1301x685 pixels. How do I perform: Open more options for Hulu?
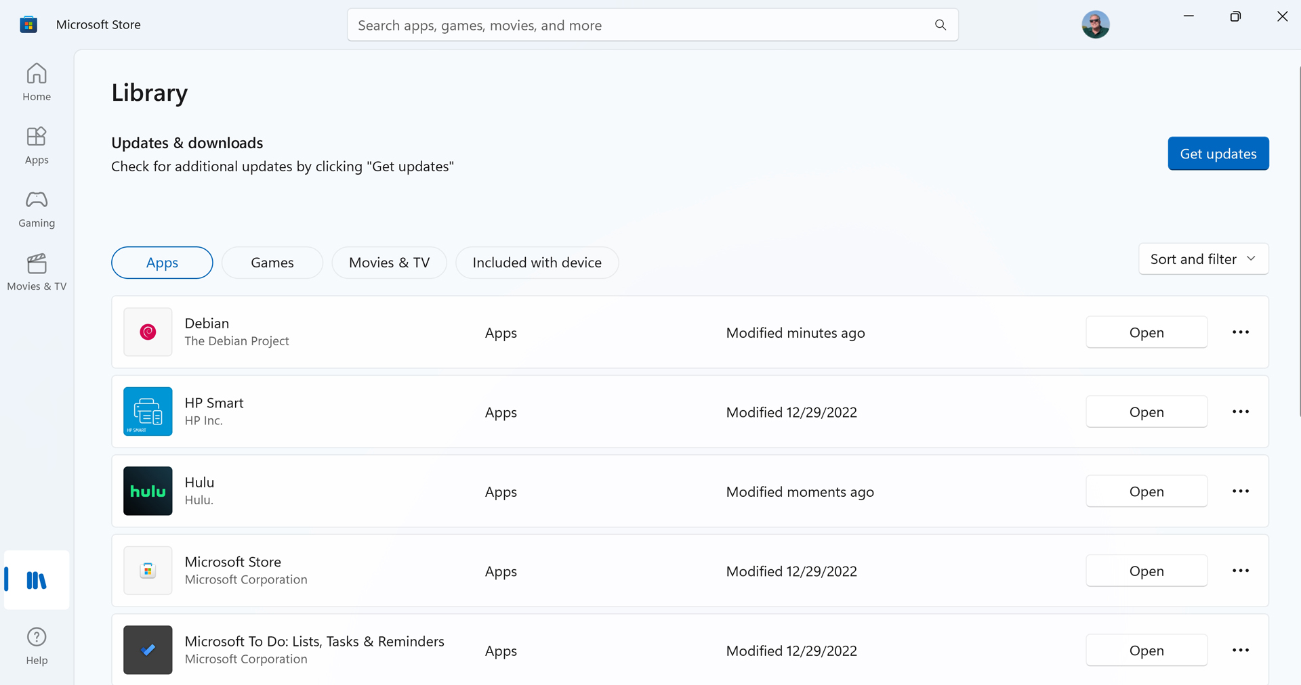1240,491
